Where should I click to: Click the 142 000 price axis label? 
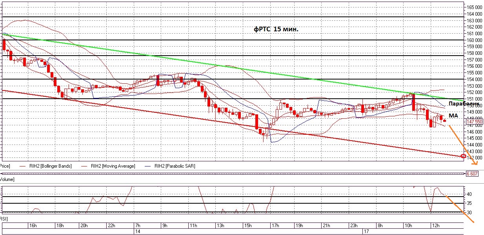click(x=474, y=157)
